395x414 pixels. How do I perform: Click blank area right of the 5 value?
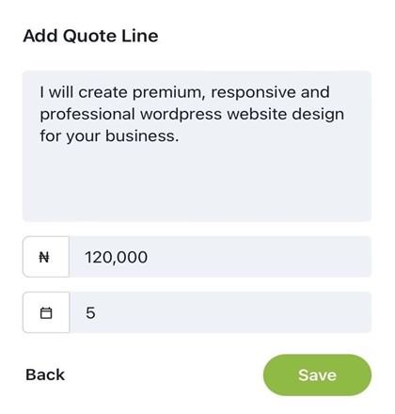[232, 312]
